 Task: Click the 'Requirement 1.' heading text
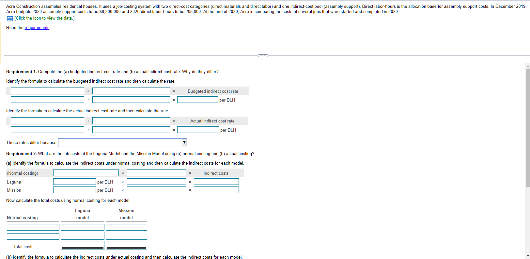22,72
